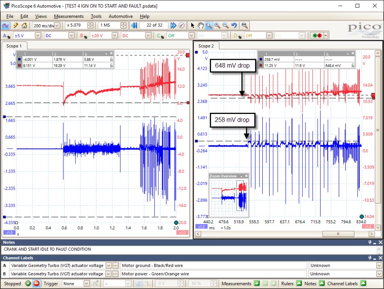Click the 1 MS samples stepper arrows
Viewport: 384px width, 289px height.
tap(123, 25)
